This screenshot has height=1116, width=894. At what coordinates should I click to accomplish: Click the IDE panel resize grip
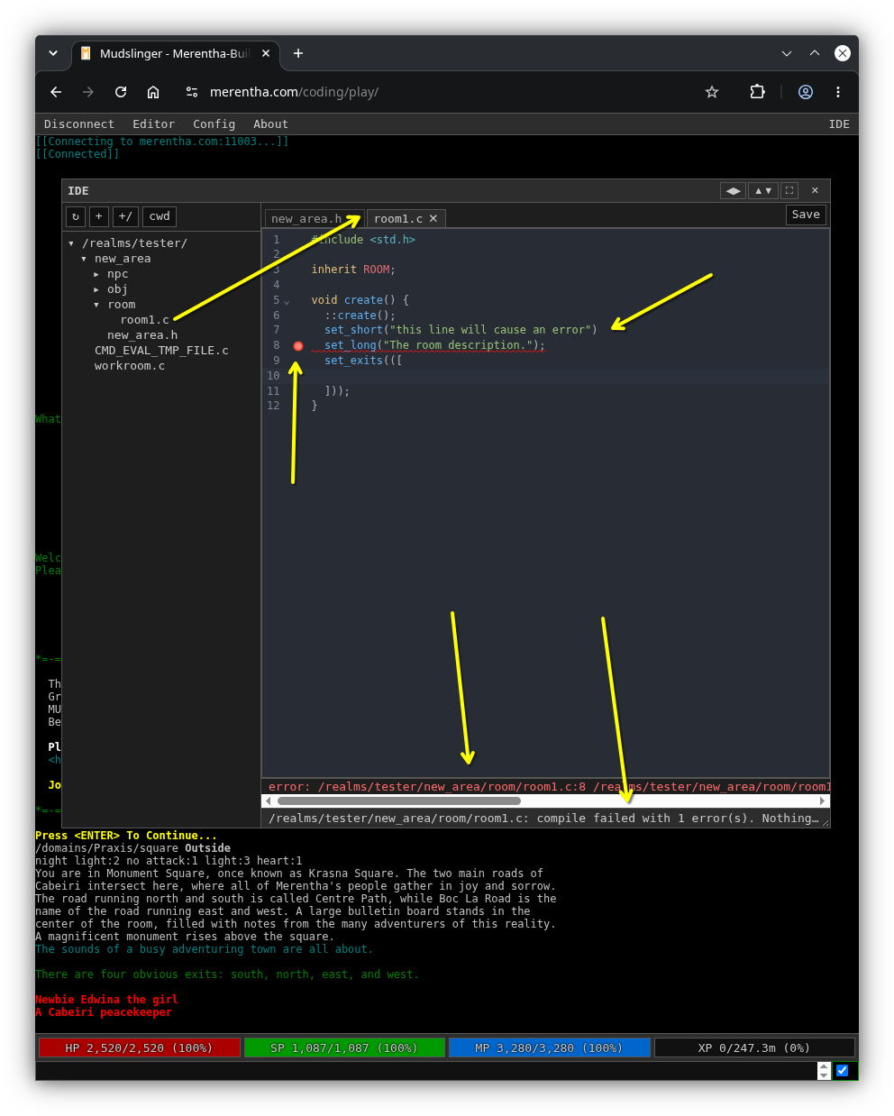click(825, 822)
